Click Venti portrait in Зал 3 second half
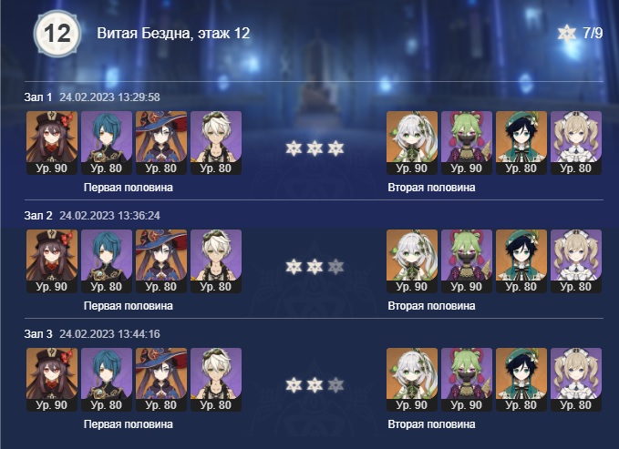The height and width of the screenshot is (449, 619). click(521, 379)
